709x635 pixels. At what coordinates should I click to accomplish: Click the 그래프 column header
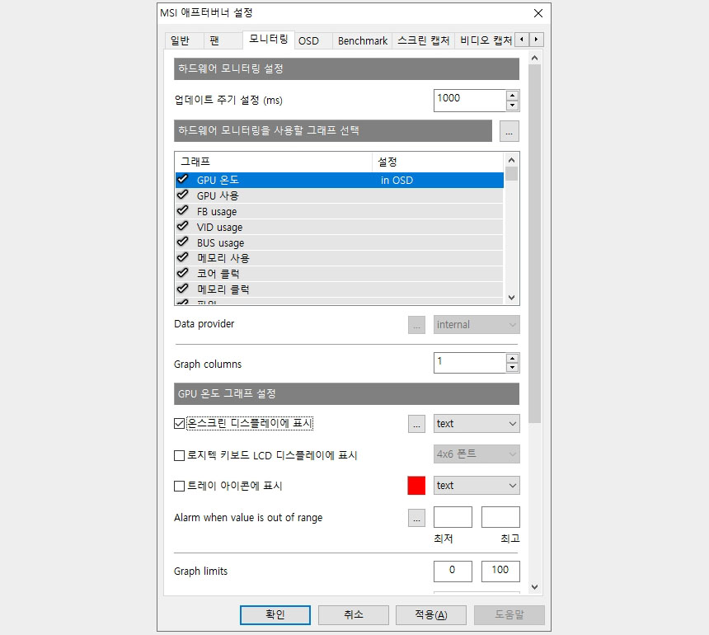click(x=274, y=162)
